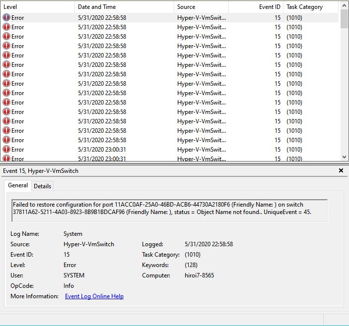349x326 pixels.
Task: Select the Level value "Error" in details pane
Action: point(70,265)
